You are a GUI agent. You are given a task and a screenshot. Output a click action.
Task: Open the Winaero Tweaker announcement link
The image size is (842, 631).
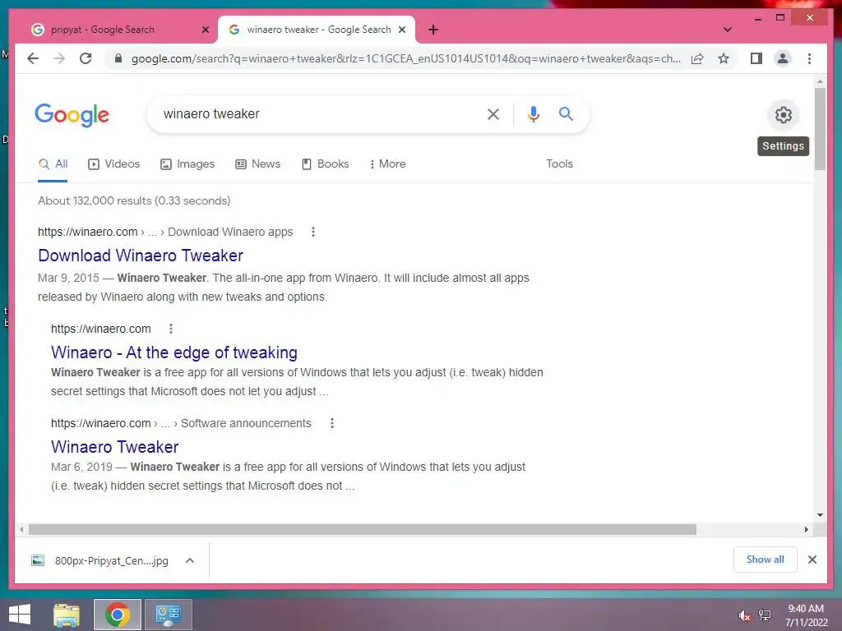point(115,446)
